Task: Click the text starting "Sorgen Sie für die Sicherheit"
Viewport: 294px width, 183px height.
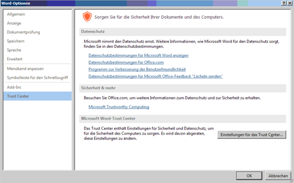Action: [x=159, y=17]
